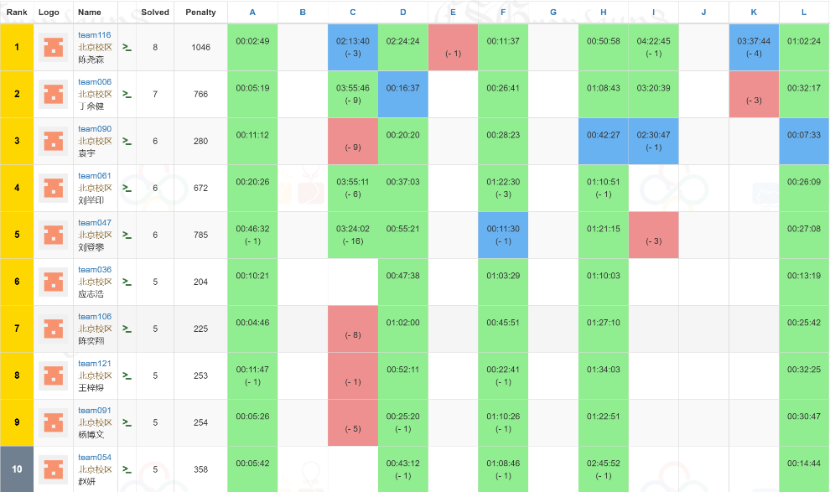Select the problem C column header
This screenshot has height=492, width=830.
353,13
